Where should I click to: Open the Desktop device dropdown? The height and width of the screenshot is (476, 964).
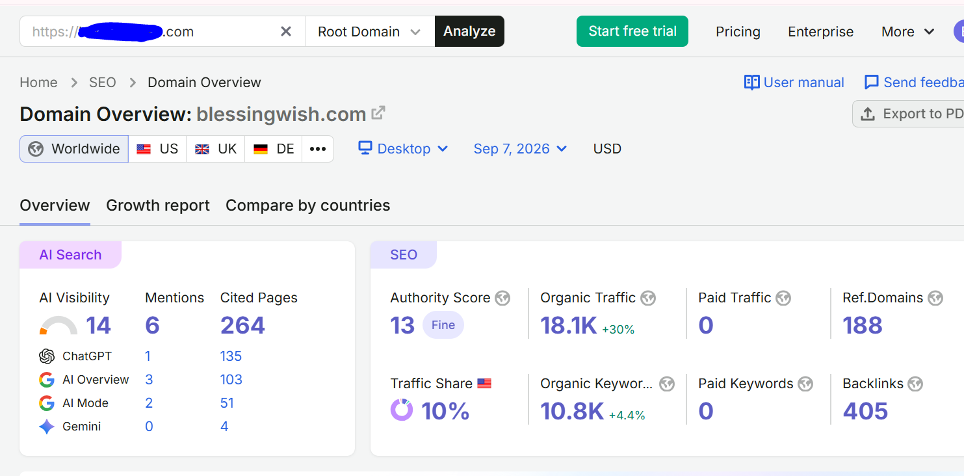[403, 149]
